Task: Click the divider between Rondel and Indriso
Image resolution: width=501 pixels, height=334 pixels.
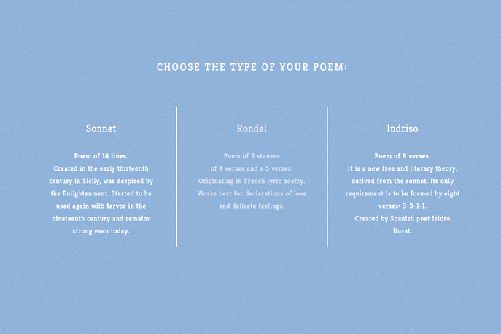Action: 327,177
